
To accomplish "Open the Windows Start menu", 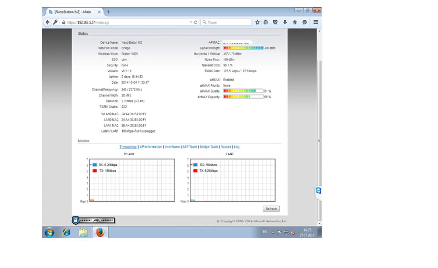I will click(x=50, y=232).
